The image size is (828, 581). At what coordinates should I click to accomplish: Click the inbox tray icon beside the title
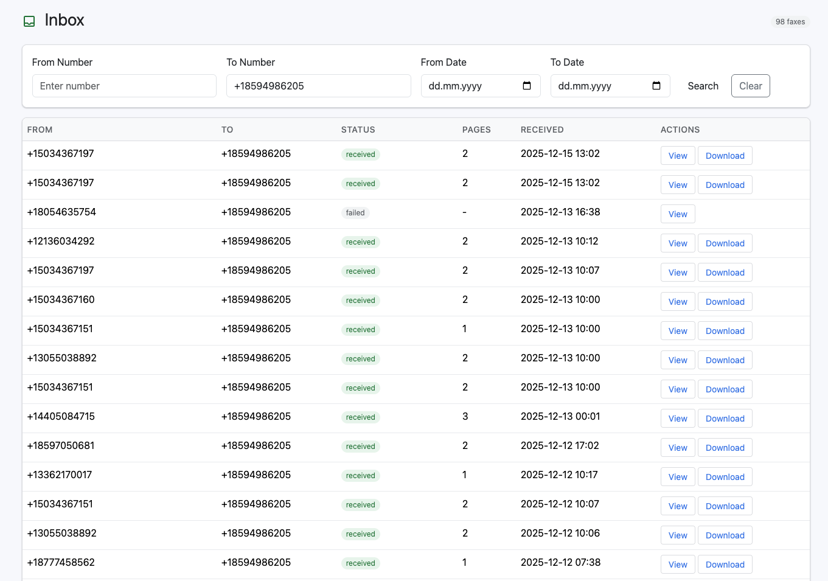29,21
